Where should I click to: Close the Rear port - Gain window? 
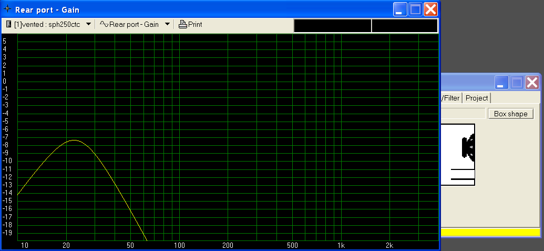(430, 9)
